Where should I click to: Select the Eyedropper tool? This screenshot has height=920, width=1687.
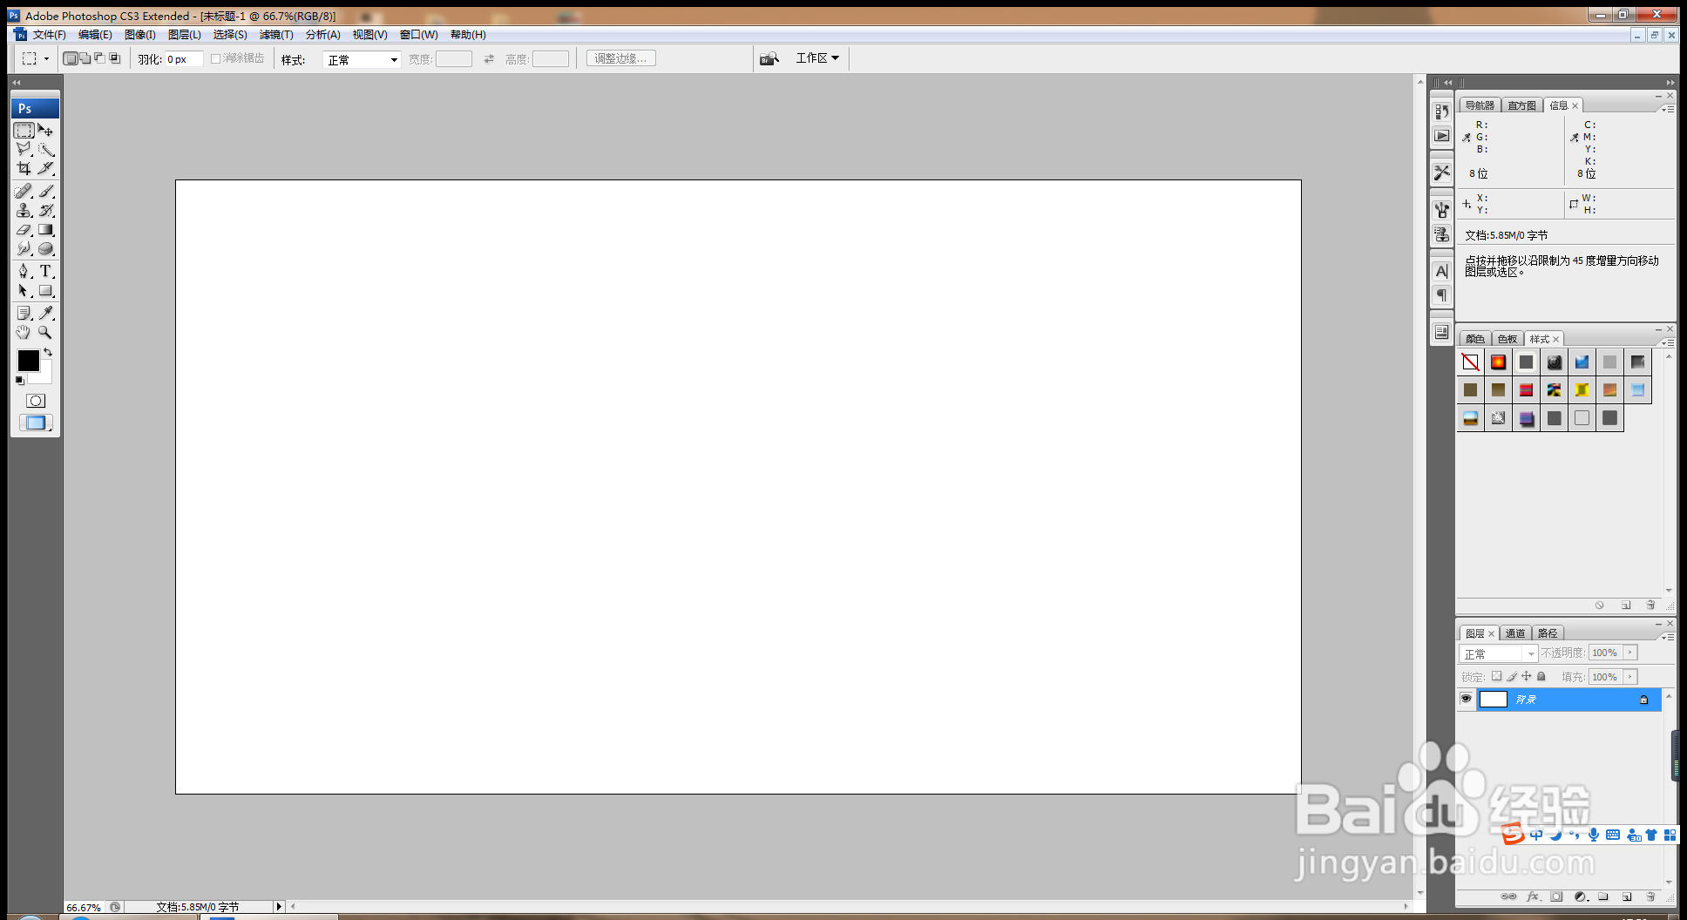pyautogui.click(x=46, y=313)
